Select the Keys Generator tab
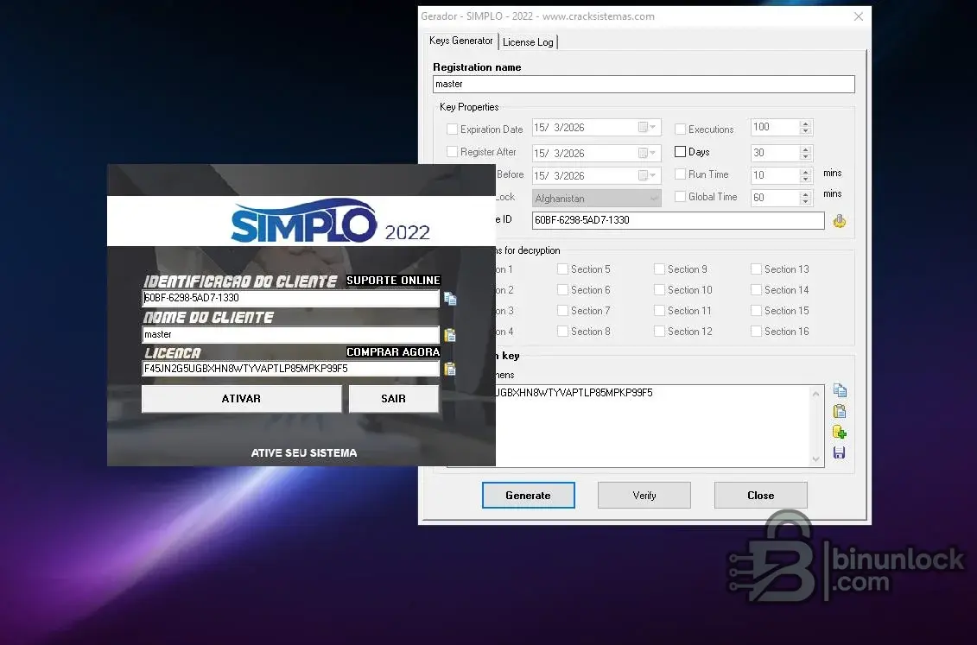The image size is (977, 645). (x=461, y=41)
